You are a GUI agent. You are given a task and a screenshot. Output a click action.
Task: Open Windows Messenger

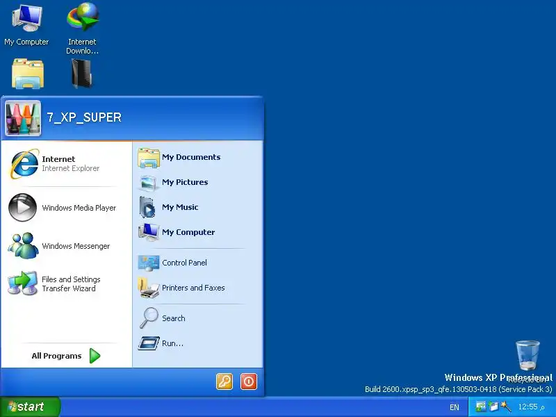click(66, 246)
